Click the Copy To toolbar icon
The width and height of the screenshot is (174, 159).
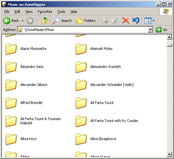coord(115,21)
